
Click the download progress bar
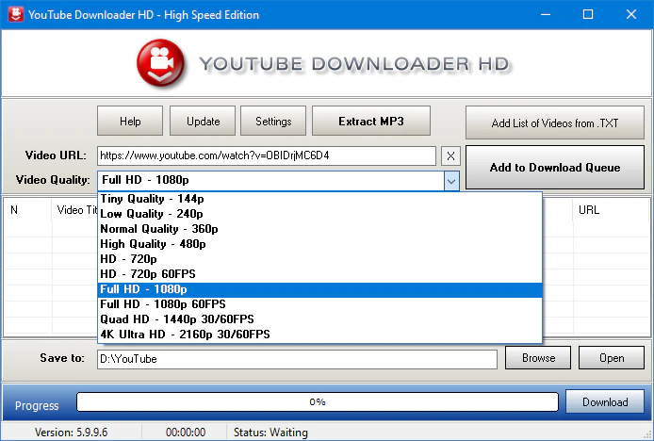[x=317, y=402]
